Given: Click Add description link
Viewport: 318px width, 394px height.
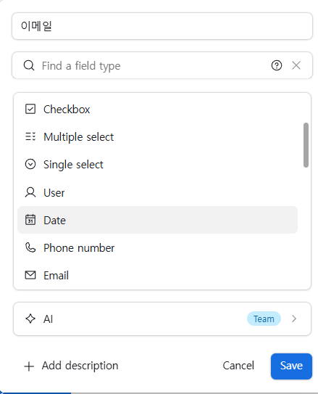Looking at the screenshot, I should click(71, 366).
